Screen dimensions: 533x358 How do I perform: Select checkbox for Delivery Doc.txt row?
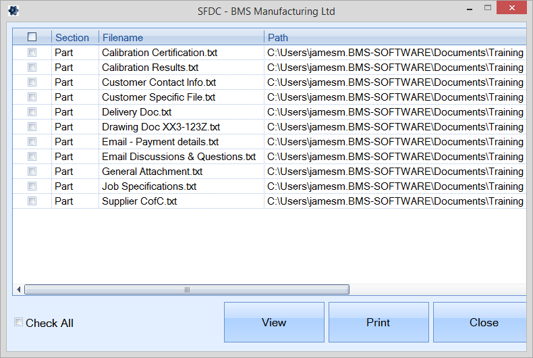32,112
